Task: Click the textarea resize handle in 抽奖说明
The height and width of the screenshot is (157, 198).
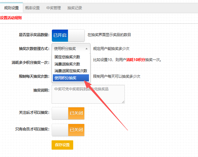Action: [123, 101]
